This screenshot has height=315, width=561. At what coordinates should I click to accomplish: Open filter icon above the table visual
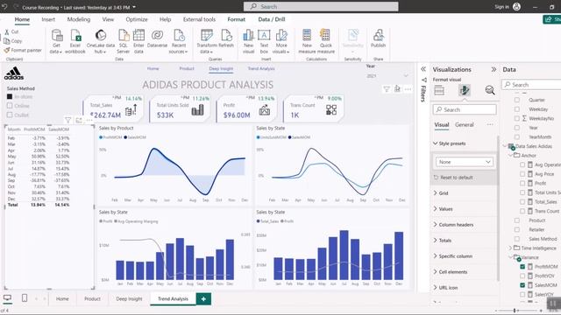[68, 120]
